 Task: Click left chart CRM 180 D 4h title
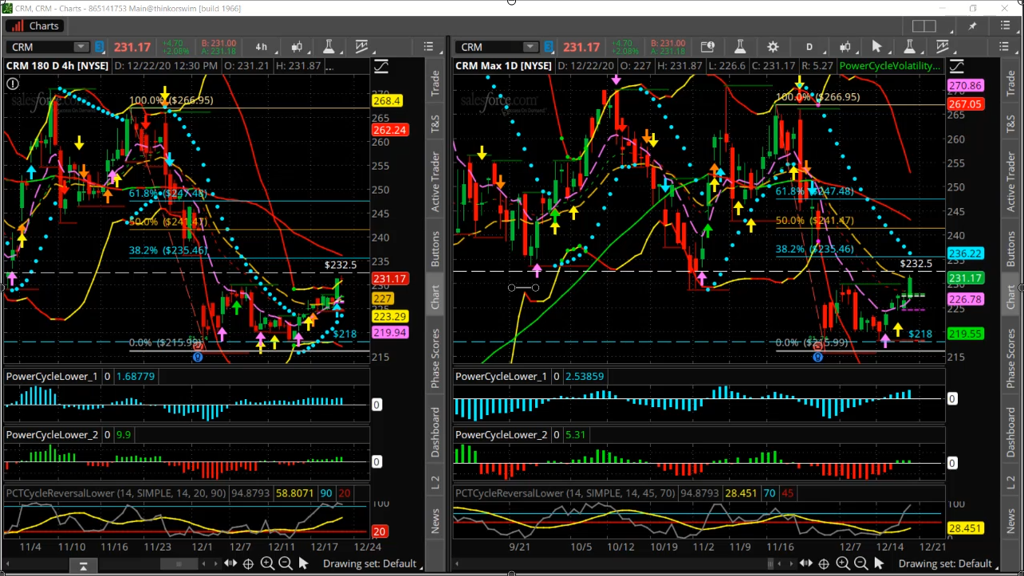[x=57, y=66]
